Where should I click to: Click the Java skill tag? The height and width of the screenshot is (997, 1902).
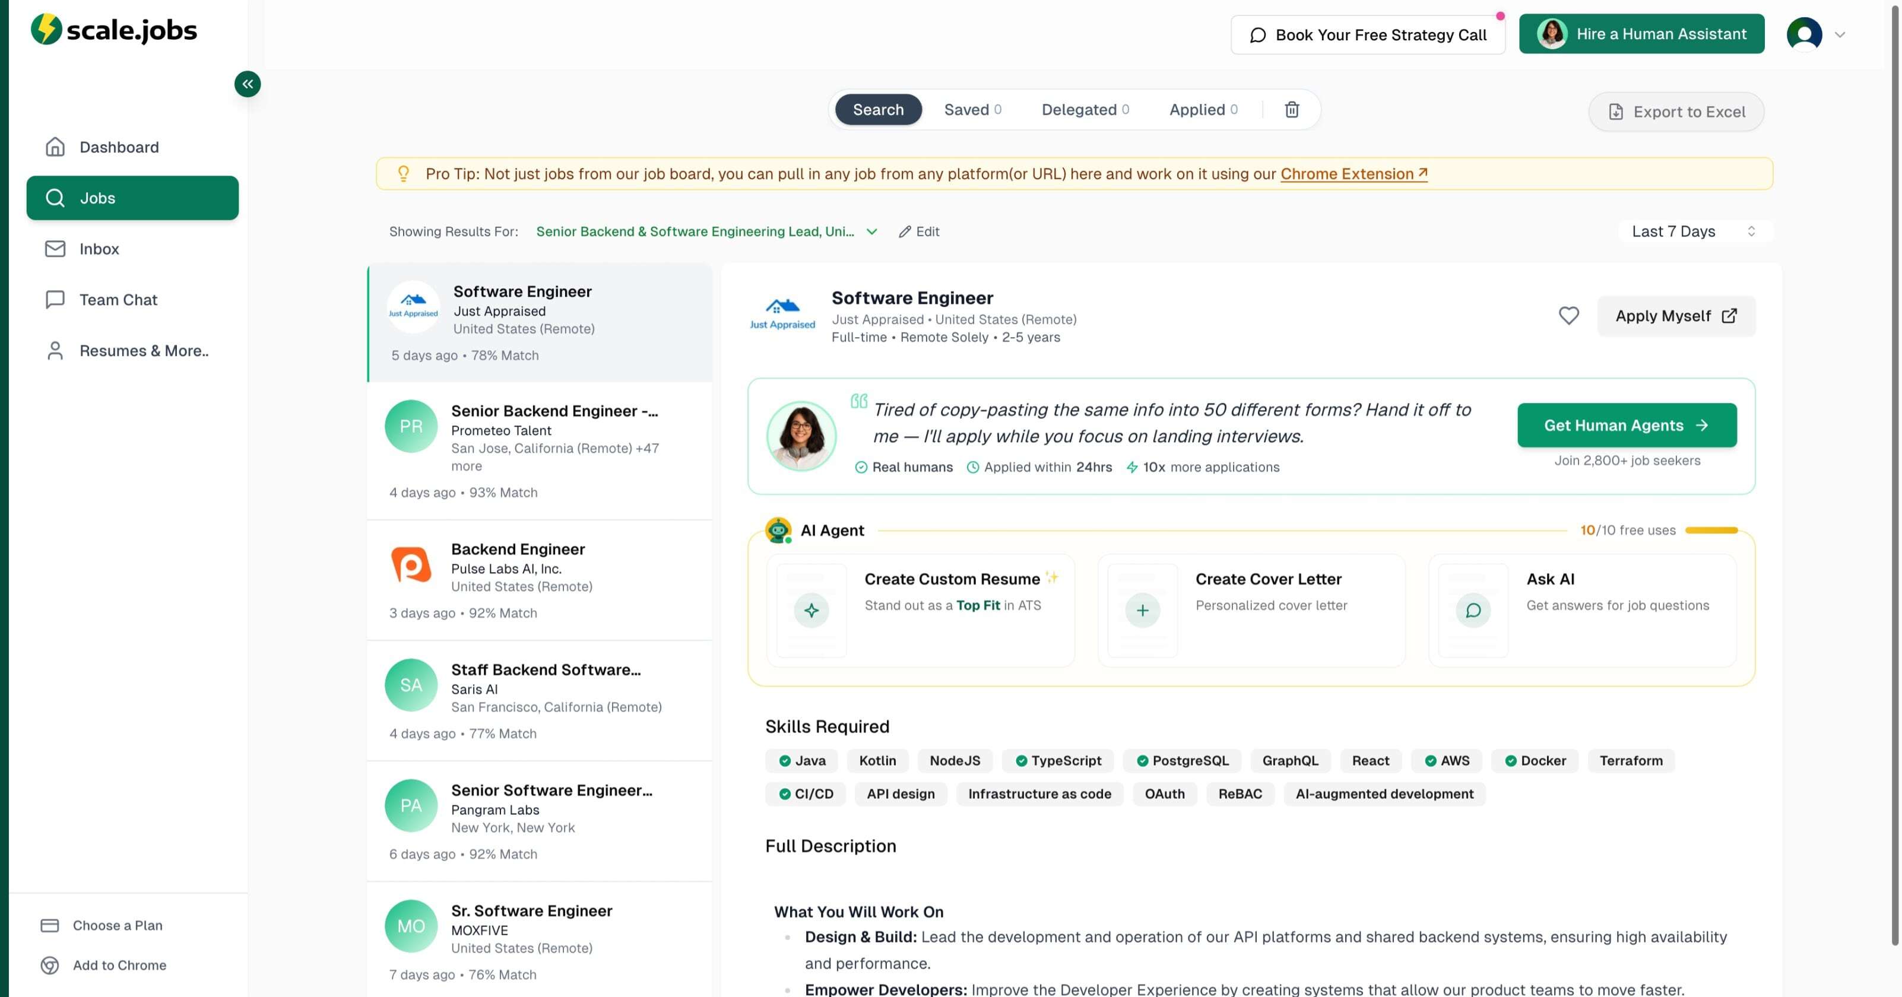[x=802, y=761]
